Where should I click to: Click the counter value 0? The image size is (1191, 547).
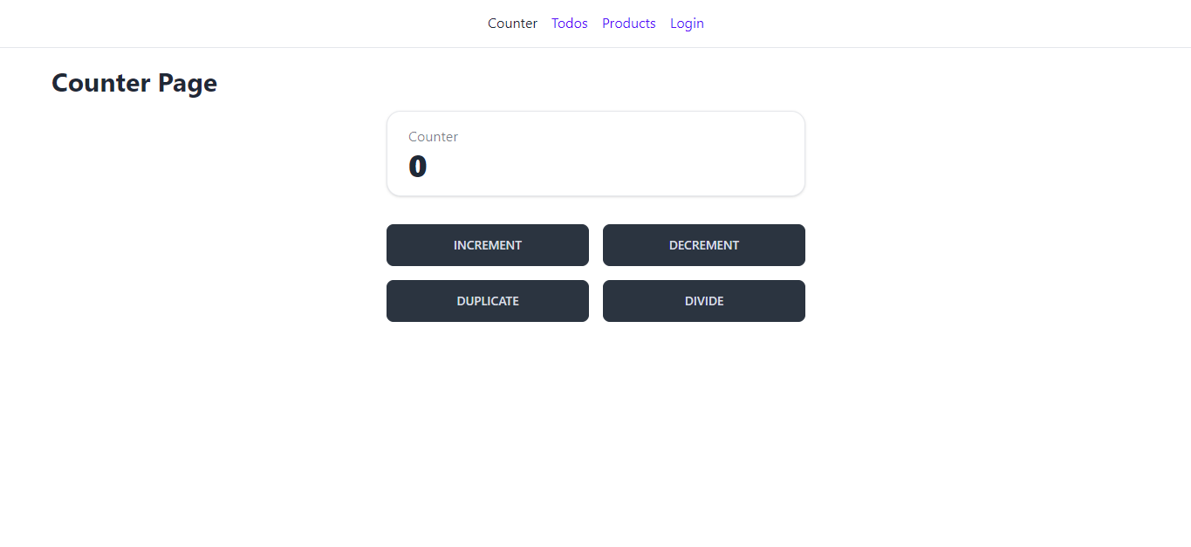click(418, 166)
